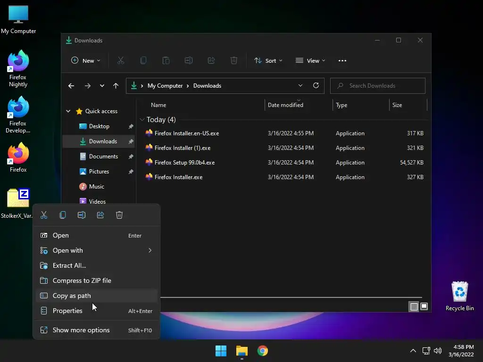
Task: Expand Open with submenu arrow
Action: (150, 251)
